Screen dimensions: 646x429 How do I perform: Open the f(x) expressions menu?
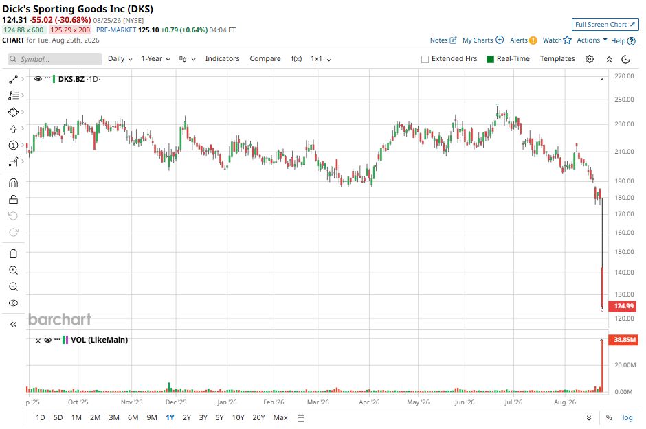tap(297, 59)
